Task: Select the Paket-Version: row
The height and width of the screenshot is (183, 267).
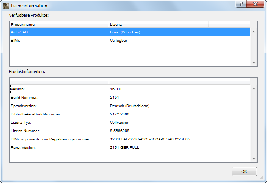Action: (x=130, y=148)
